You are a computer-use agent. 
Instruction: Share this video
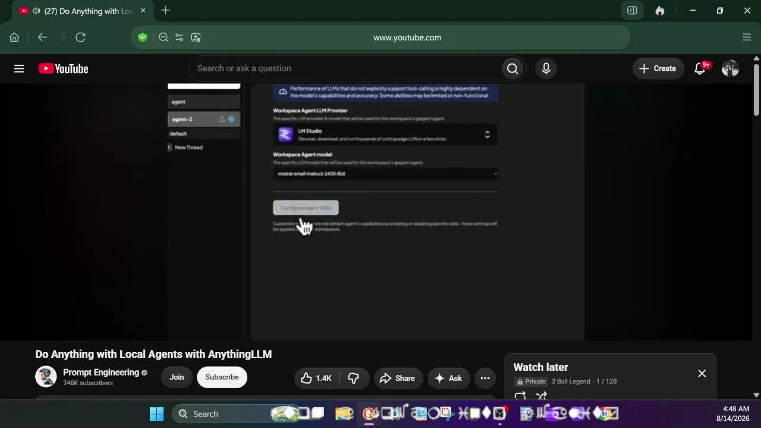397,378
